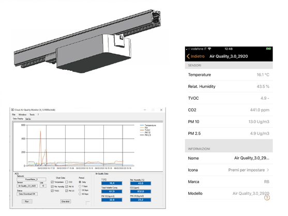The image size is (288, 216).
Task: Toggle the PM 2.5 checkbox
Action: (67, 191)
